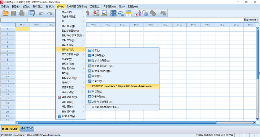The width and height of the screenshot is (260, 137).
Task: Select row 1 header in data grid
Action: tap(8, 29)
